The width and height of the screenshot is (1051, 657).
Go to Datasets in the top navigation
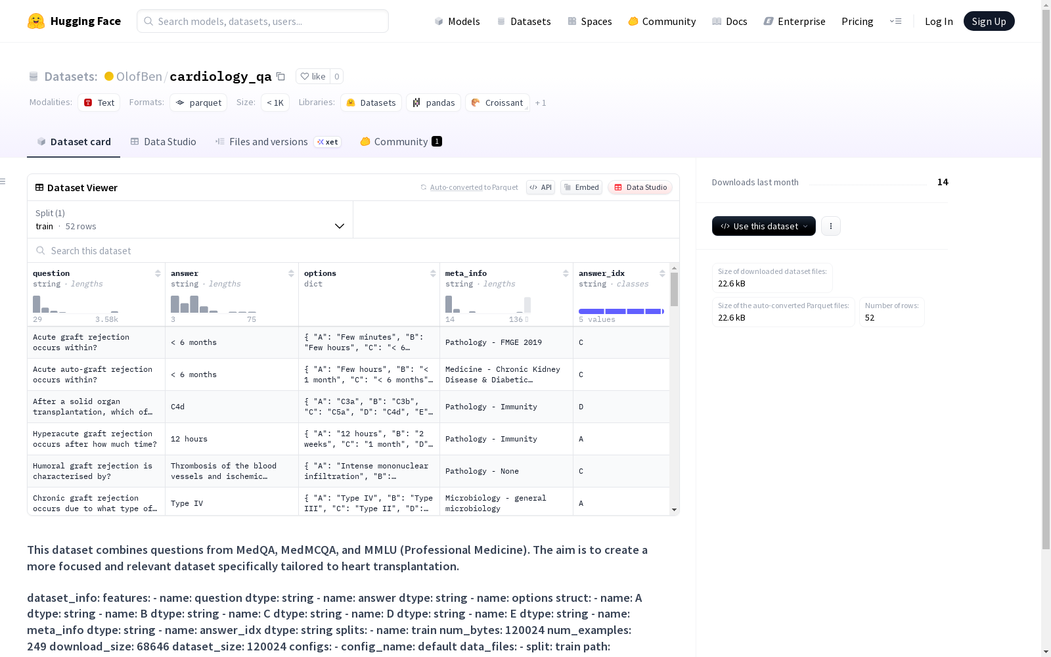524,21
